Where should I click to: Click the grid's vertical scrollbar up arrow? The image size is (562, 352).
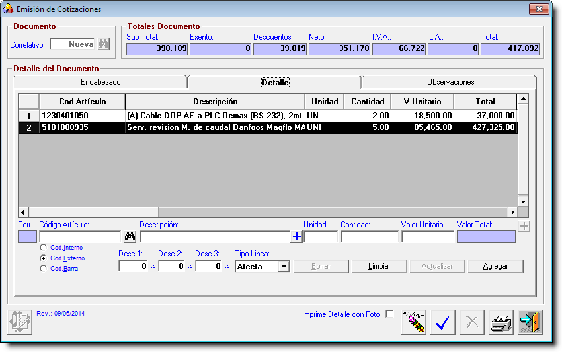pyautogui.click(x=523, y=98)
